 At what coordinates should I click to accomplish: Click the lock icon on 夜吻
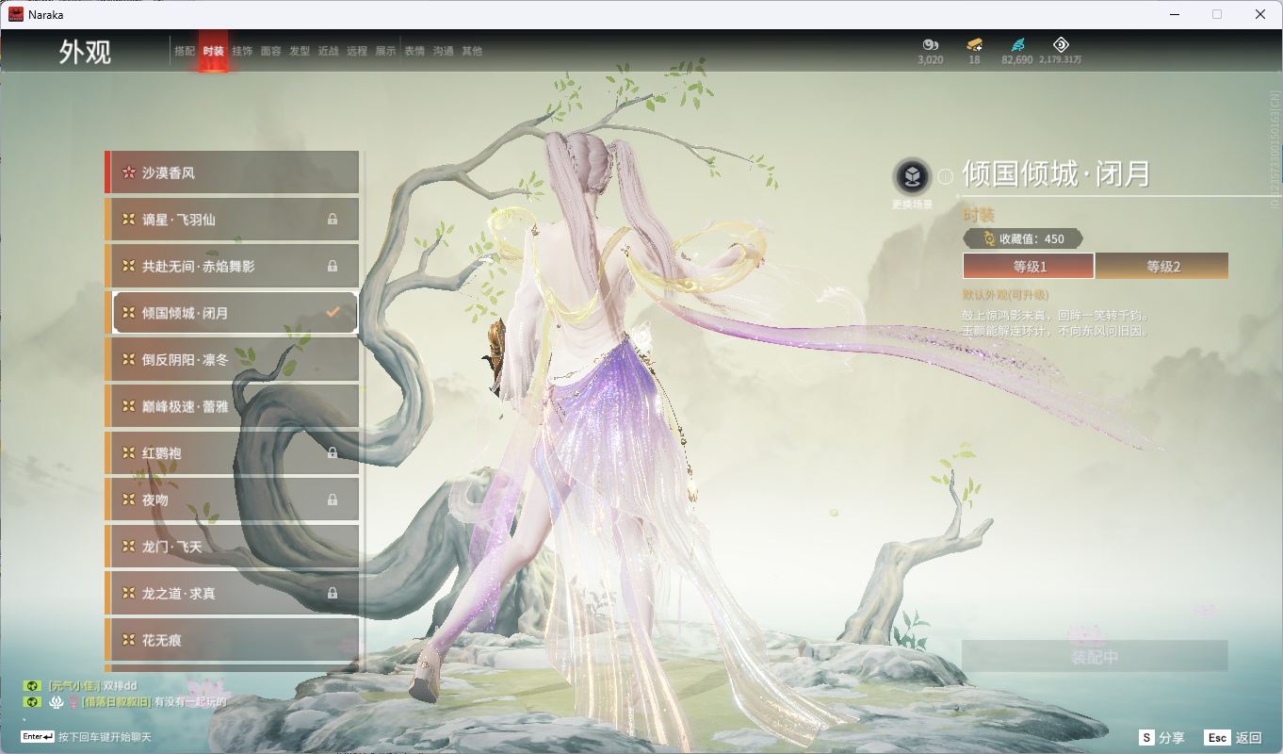click(x=333, y=500)
